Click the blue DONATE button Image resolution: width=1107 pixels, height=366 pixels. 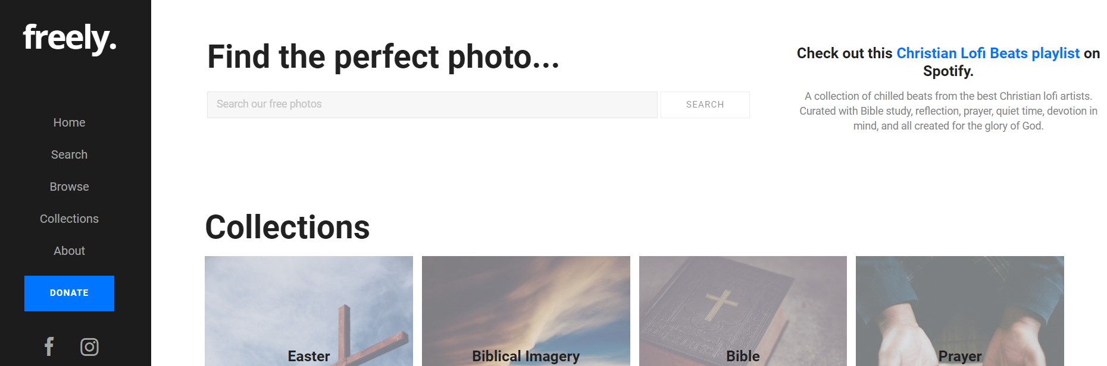point(69,294)
